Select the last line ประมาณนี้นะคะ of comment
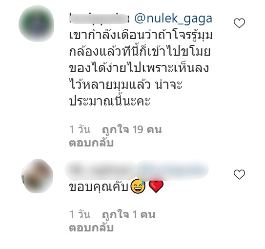This screenshot has height=249, width=265. click(x=110, y=101)
